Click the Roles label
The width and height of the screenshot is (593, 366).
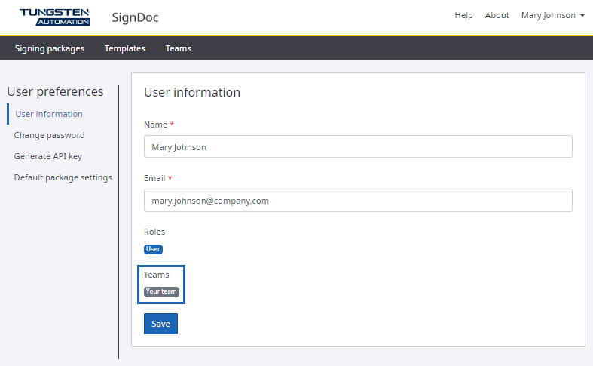pos(154,232)
